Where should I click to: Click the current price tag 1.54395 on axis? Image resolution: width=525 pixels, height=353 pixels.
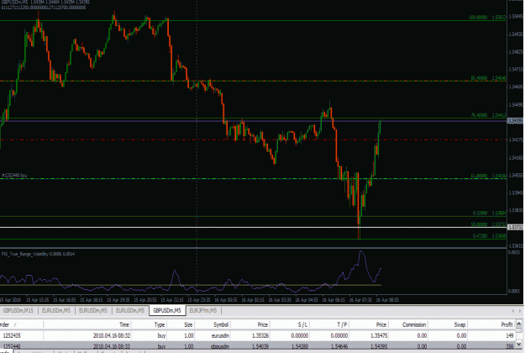tap(516, 121)
